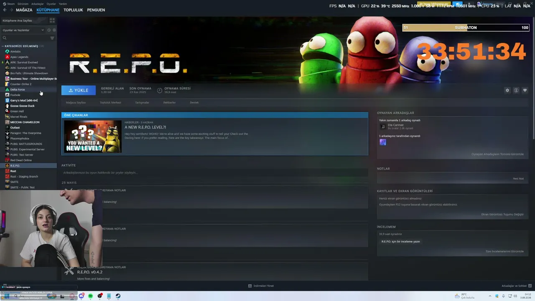Viewport: 535px width, 301px height.
Task: Click the play time clock icon
Action: click(x=160, y=90)
